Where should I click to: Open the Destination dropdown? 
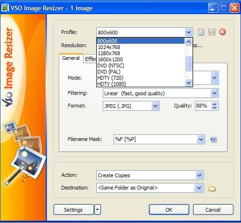pyautogui.click(x=199, y=188)
